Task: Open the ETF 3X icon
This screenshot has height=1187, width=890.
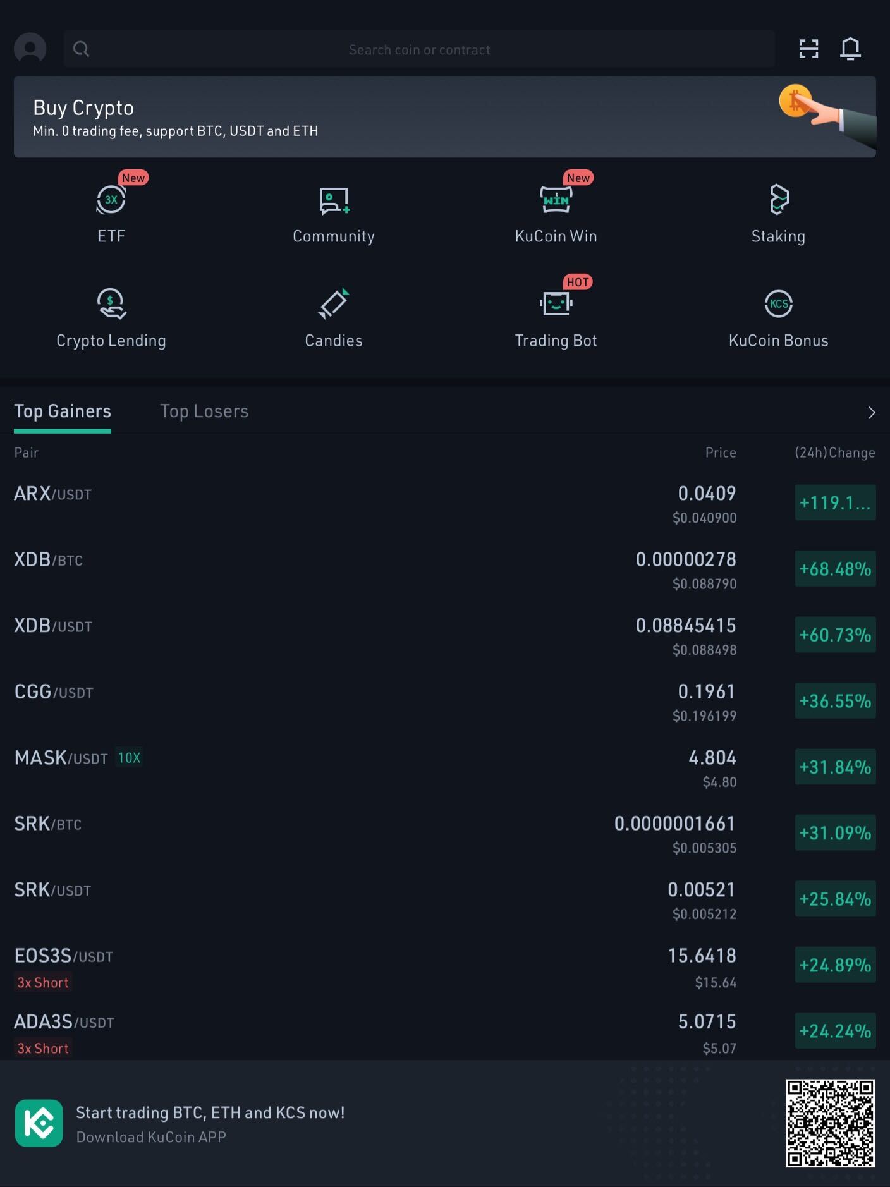Action: pyautogui.click(x=111, y=200)
